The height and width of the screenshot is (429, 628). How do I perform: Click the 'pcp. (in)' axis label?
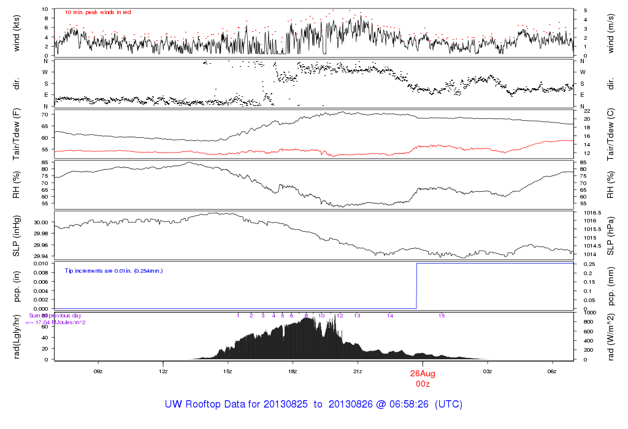(x=17, y=287)
